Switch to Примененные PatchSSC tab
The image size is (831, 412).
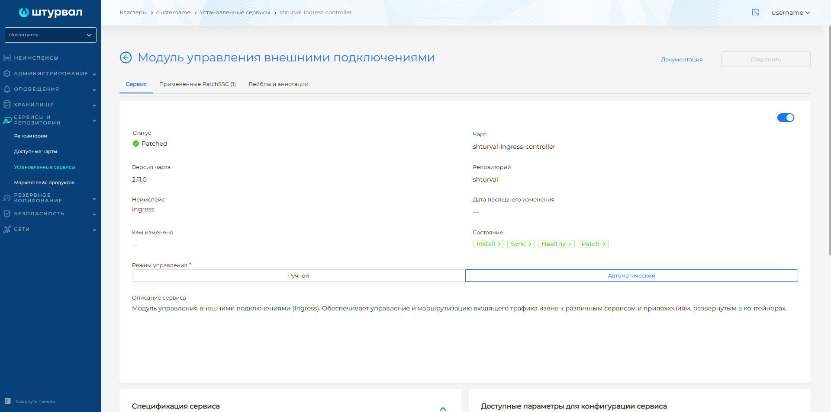click(197, 84)
